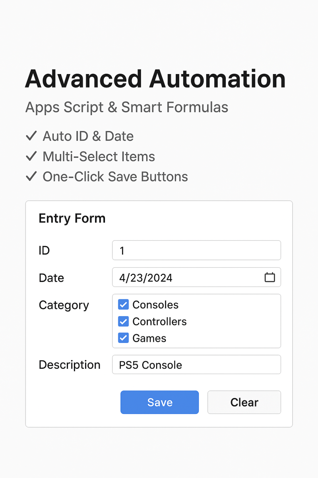Click the checkmark beside Auto ID & Date
Viewport: 318px width, 478px height.
(x=31, y=136)
